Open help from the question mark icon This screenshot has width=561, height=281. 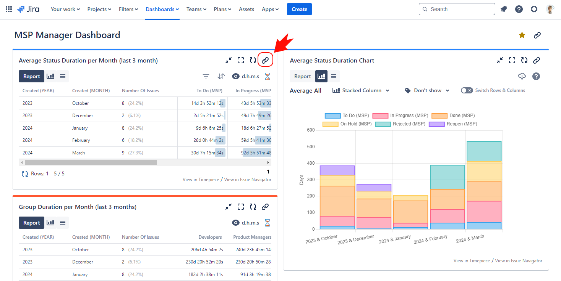coord(536,76)
